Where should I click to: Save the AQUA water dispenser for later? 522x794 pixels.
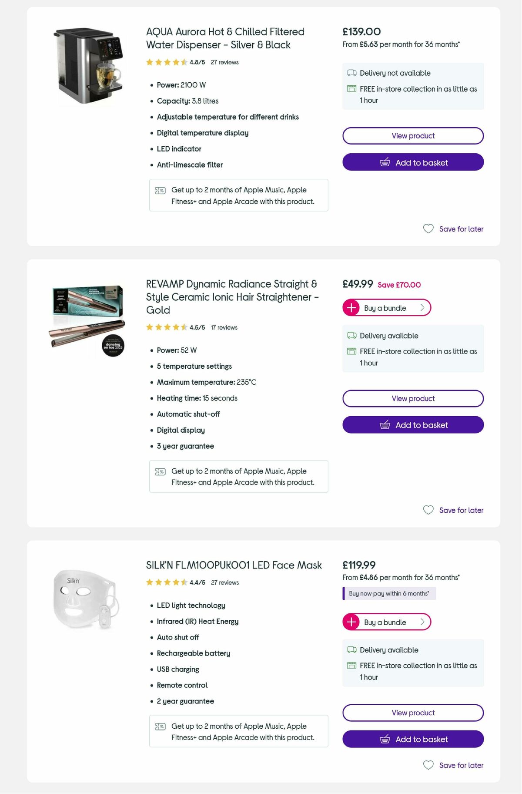coord(453,229)
